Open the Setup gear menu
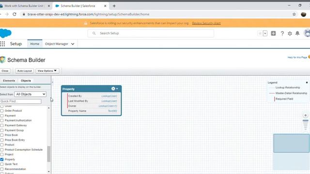 pyautogui.click(x=290, y=33)
